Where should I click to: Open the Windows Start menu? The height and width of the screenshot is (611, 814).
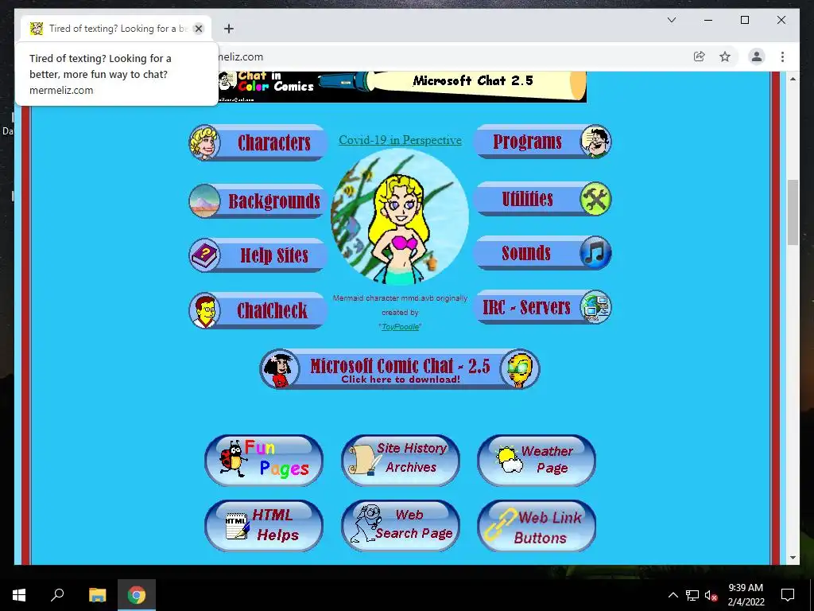coord(19,594)
